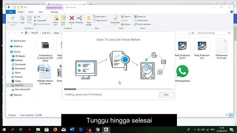Click the Search Downloads field
Screen dimensions: 237x133
click(214, 33)
